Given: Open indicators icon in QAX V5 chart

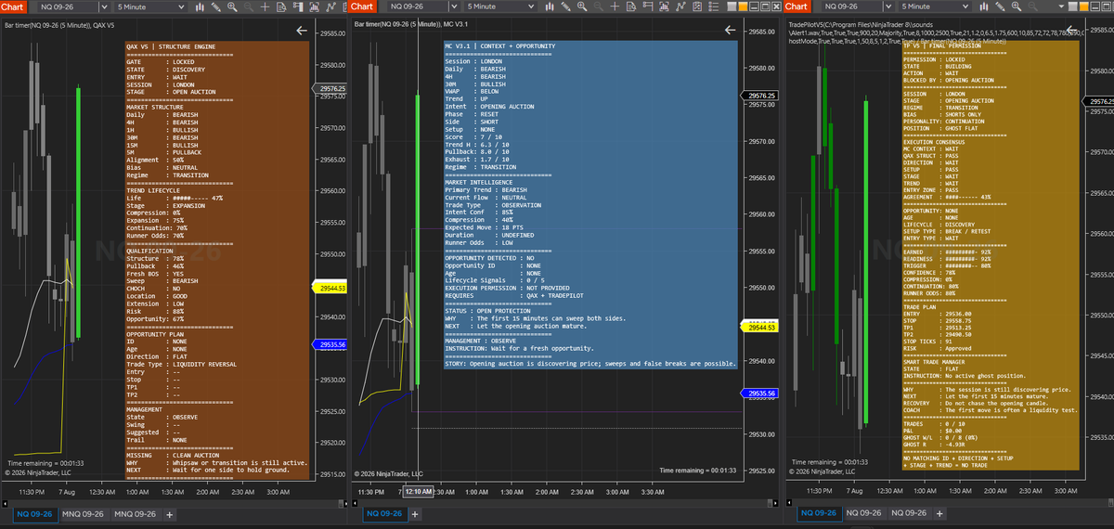Looking at the screenshot, I should tap(314, 6).
